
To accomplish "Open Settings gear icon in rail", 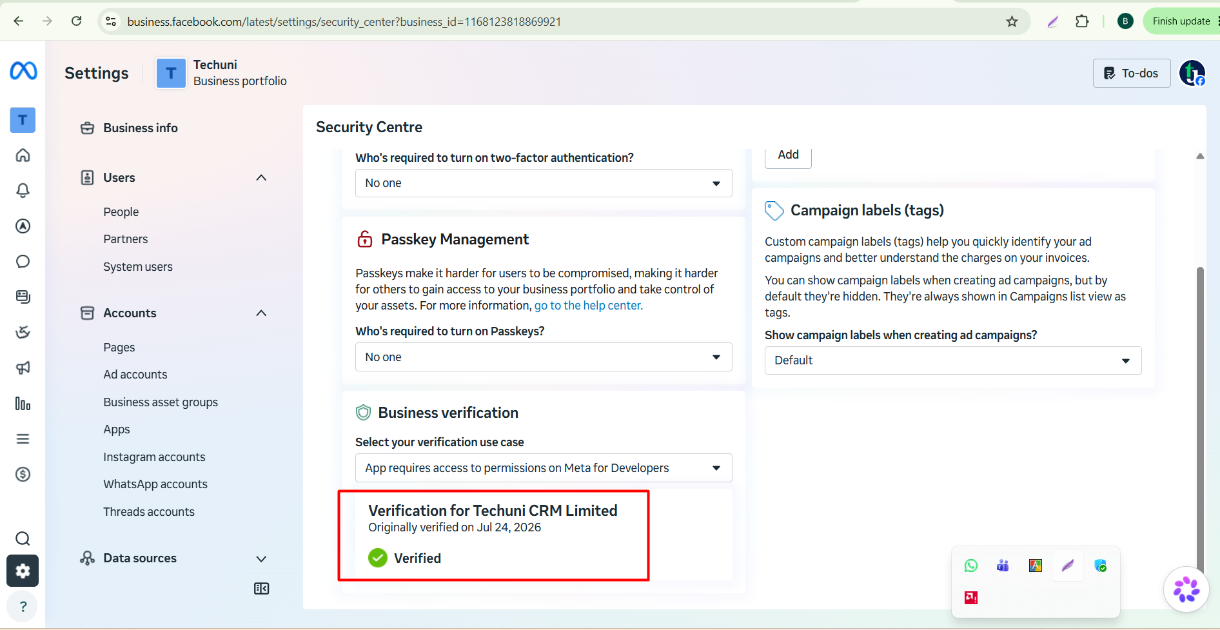I will [x=23, y=571].
